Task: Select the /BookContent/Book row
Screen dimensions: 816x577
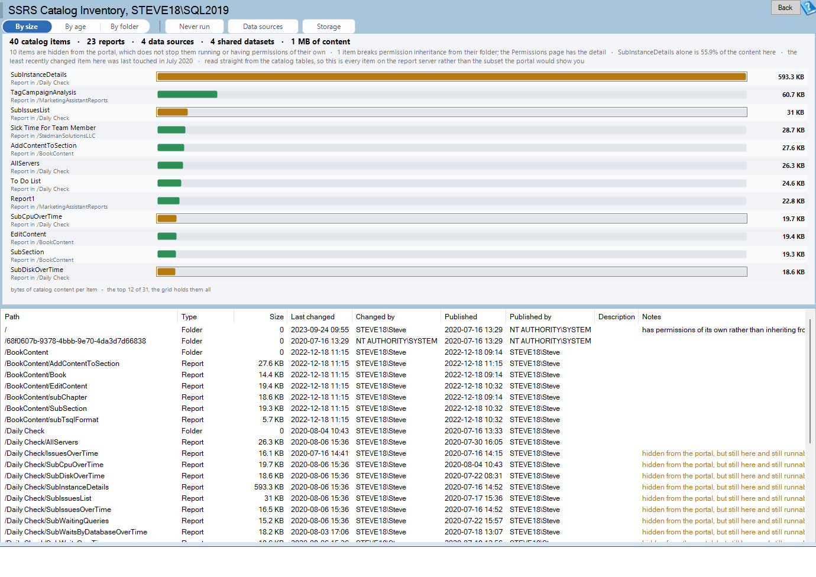Action: (404, 375)
